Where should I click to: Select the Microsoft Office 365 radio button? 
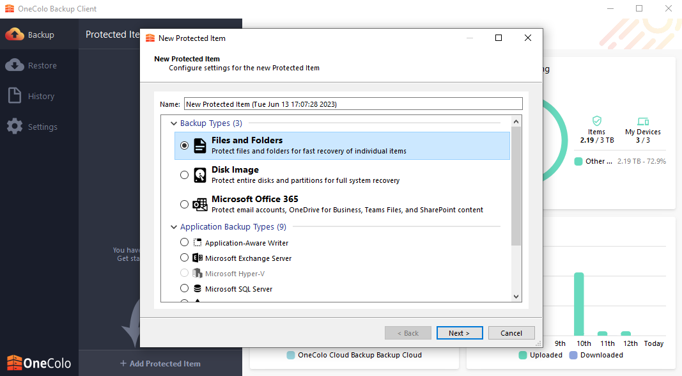coord(185,204)
